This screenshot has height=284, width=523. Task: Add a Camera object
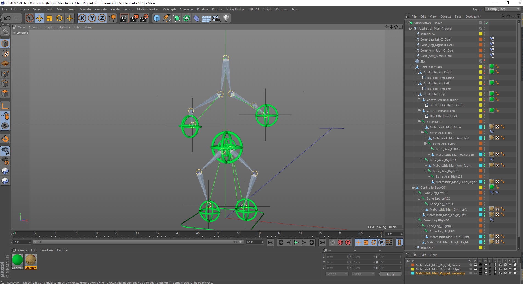pyautogui.click(x=216, y=18)
